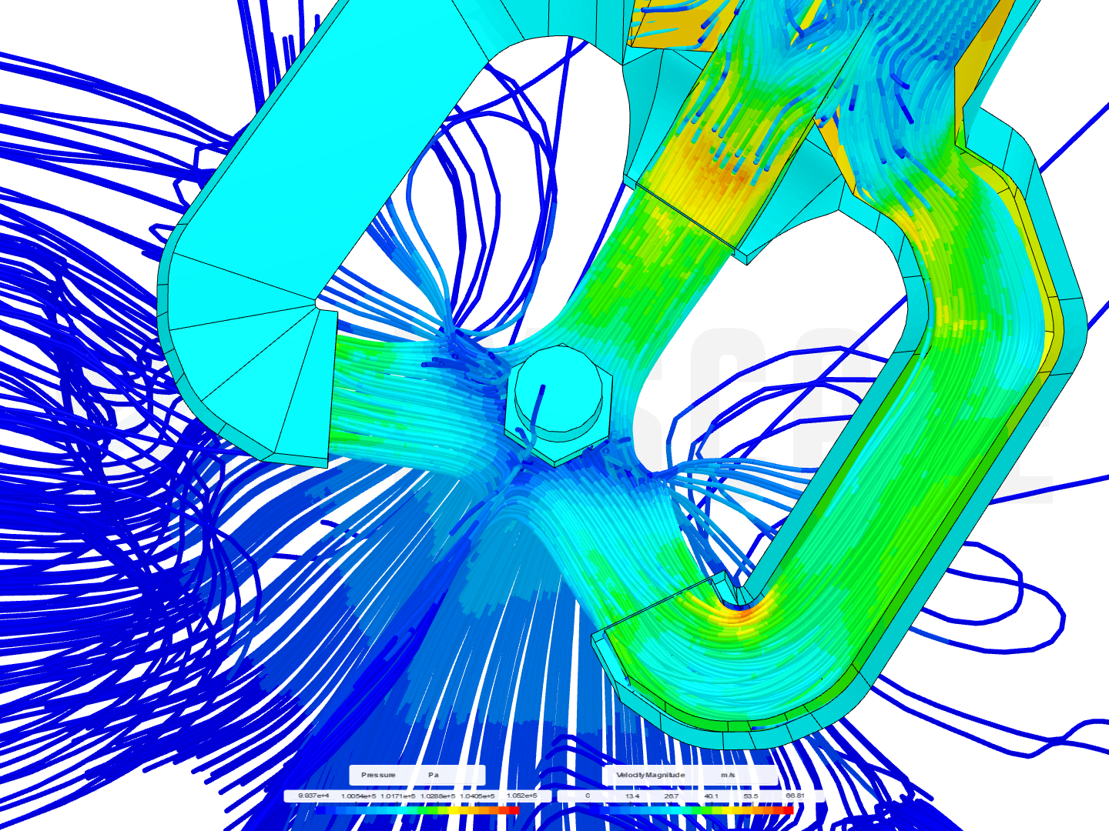This screenshot has height=831, width=1109.
Task: Click the Velocity Magnitude legend title
Action: (x=651, y=775)
